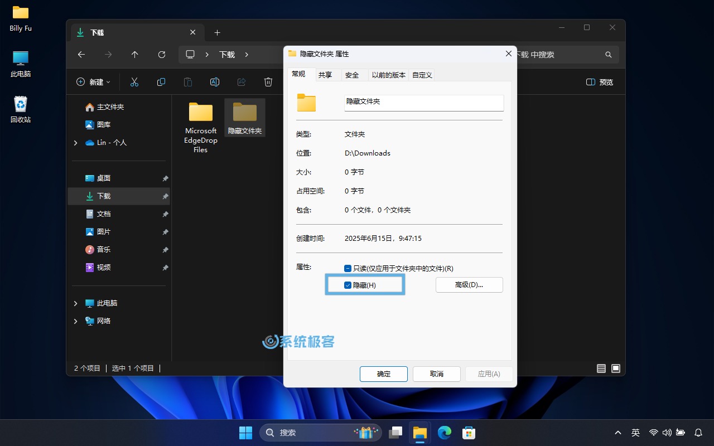
Task: Expand the Lin - 个人 OneDrive node
Action: pos(75,143)
